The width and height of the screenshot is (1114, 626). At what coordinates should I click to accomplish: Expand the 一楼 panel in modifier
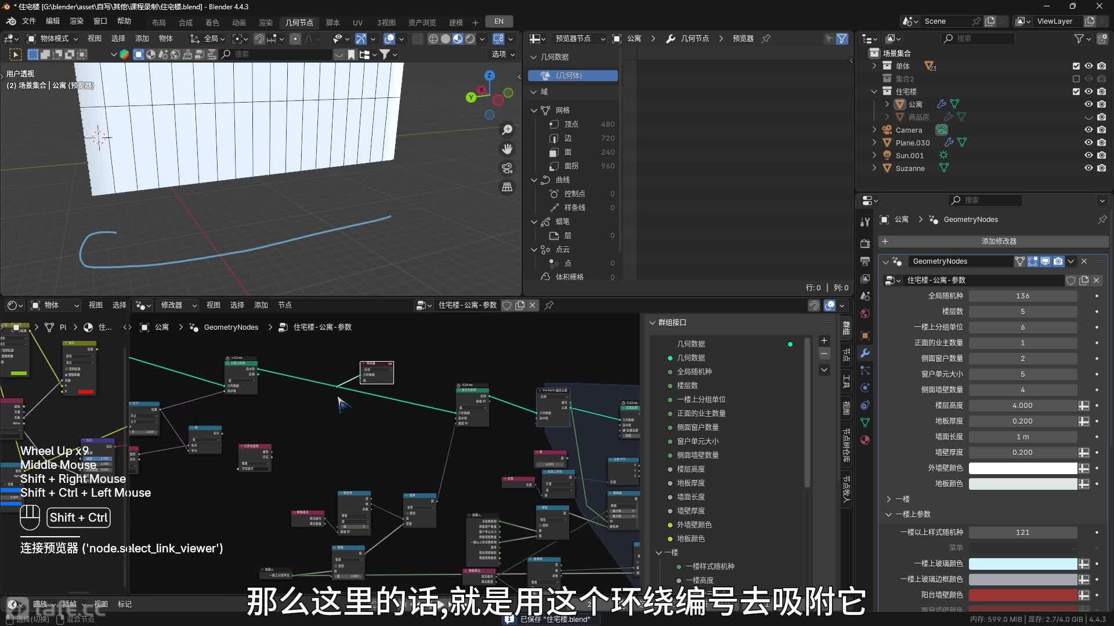click(x=888, y=499)
